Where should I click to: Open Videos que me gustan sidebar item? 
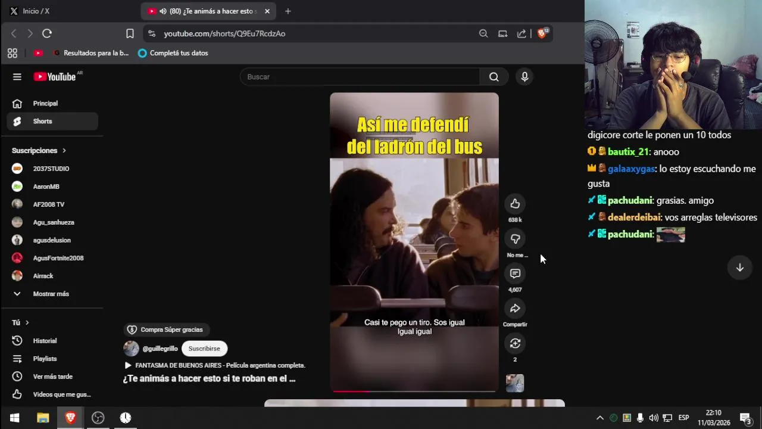click(52, 394)
